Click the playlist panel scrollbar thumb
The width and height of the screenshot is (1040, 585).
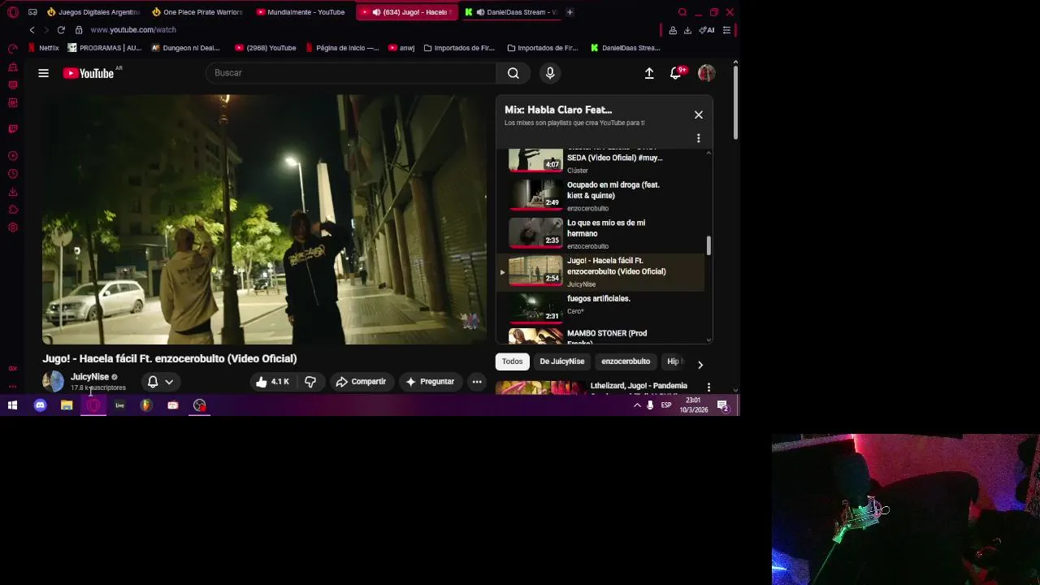point(708,245)
